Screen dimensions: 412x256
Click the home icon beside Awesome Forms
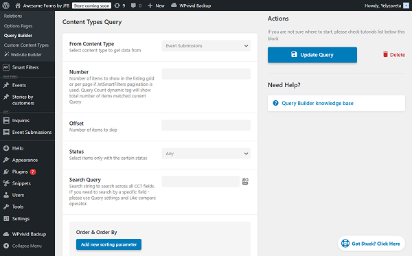18,5
